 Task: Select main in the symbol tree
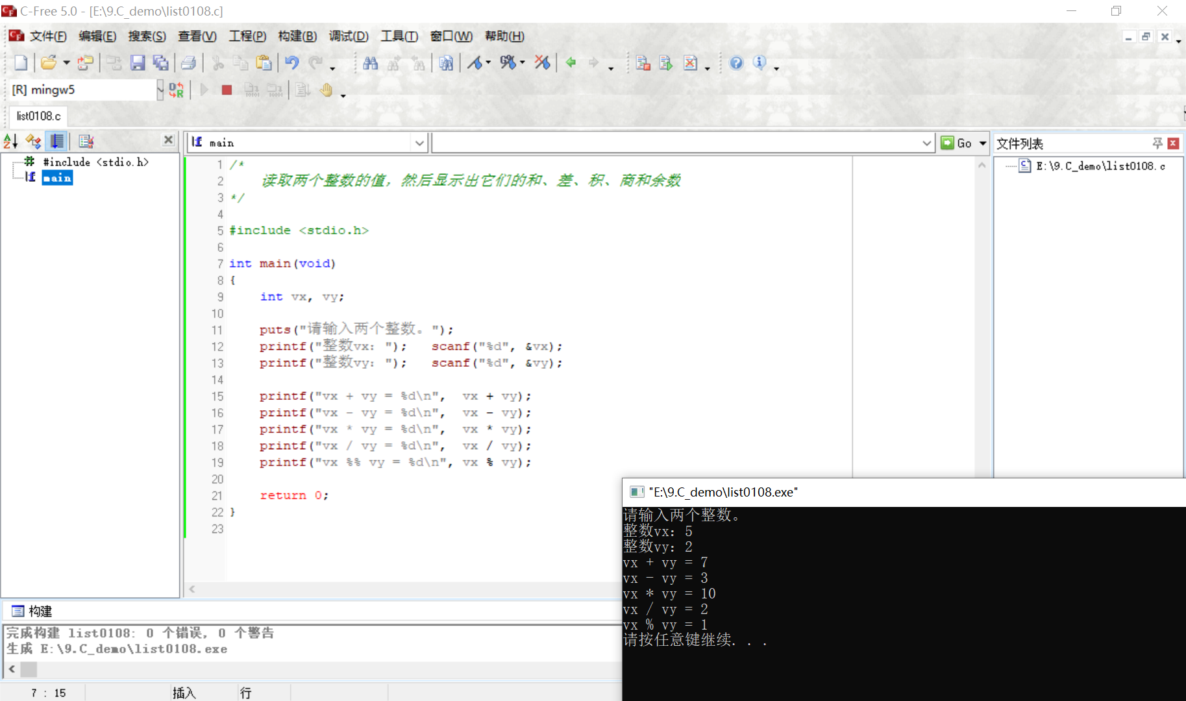click(57, 178)
